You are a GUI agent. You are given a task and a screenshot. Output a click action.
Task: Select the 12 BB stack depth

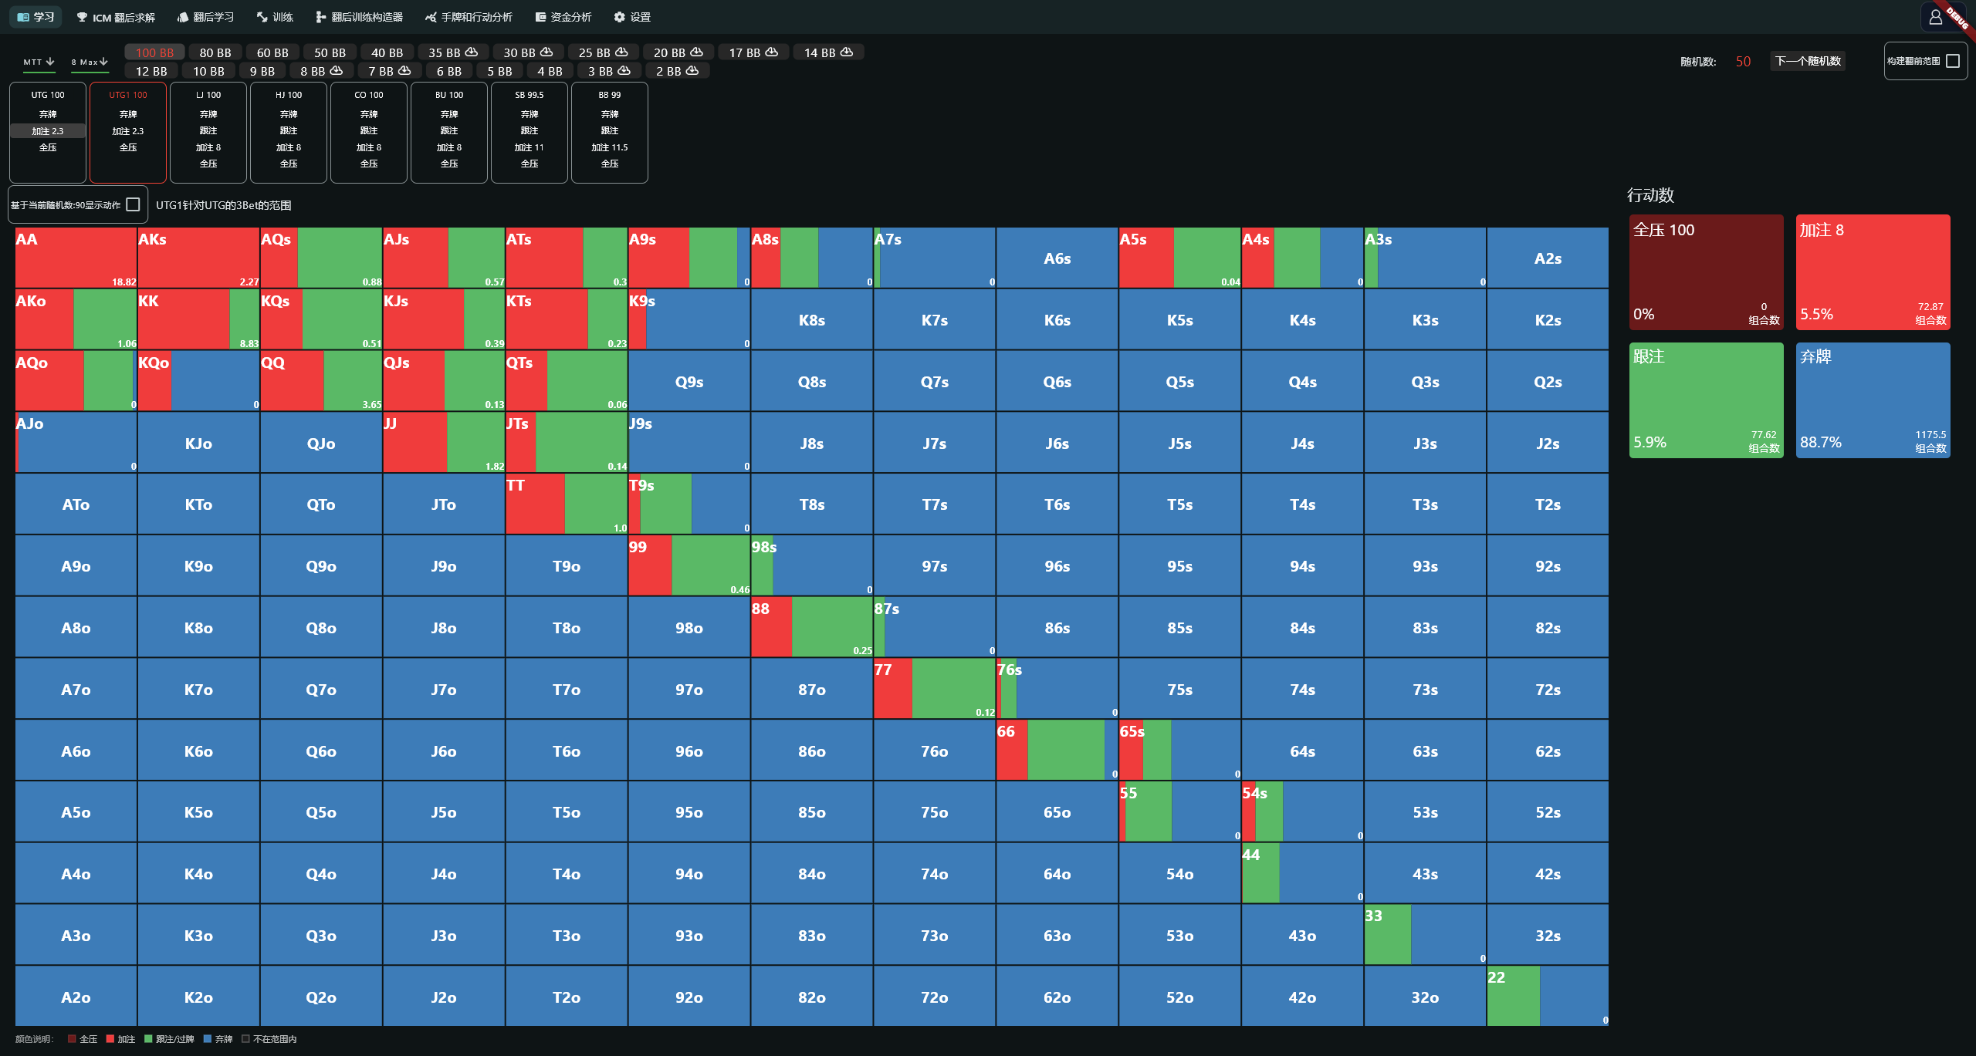point(151,71)
